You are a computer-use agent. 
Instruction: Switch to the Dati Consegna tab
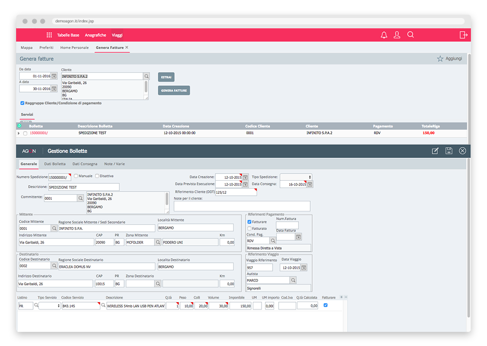click(85, 164)
